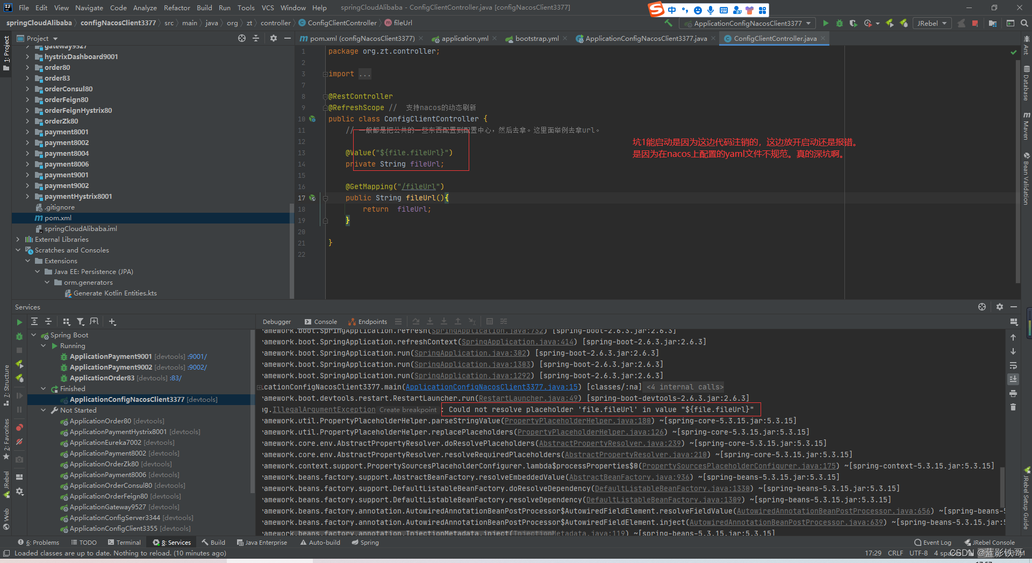Select pom.xml in the Project tree

[58, 218]
